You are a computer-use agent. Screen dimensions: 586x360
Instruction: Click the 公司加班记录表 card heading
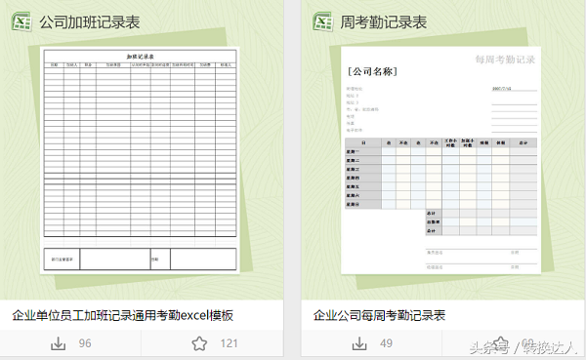click(x=90, y=22)
